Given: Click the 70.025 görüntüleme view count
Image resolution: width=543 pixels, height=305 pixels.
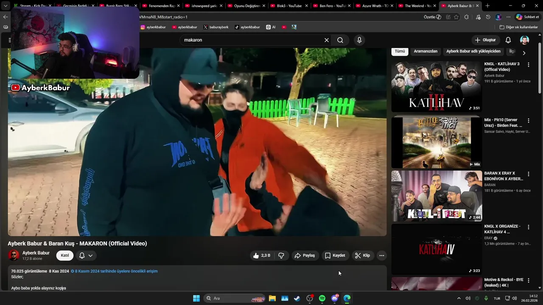Looking at the screenshot, I should pos(29,271).
